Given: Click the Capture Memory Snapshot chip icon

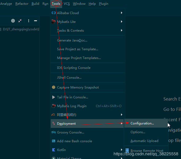Looking at the screenshot, I should point(54,87).
